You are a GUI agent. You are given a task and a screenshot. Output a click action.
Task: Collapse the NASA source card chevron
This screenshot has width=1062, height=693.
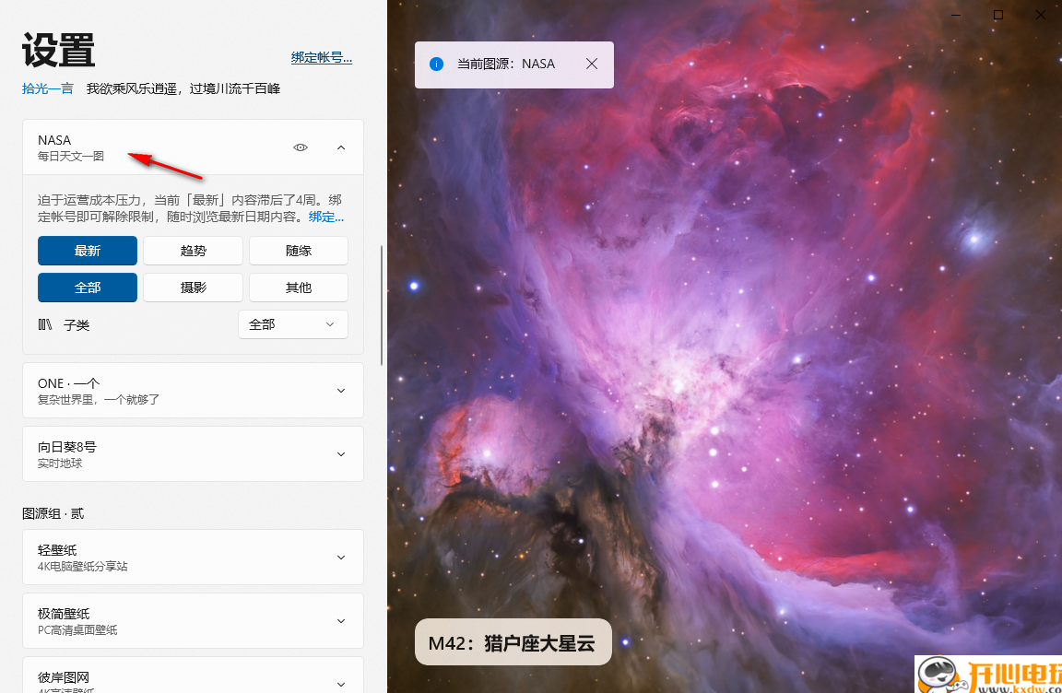pos(341,147)
